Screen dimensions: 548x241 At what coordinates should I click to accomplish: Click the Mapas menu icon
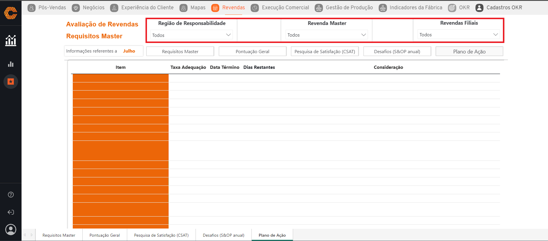pyautogui.click(x=183, y=8)
